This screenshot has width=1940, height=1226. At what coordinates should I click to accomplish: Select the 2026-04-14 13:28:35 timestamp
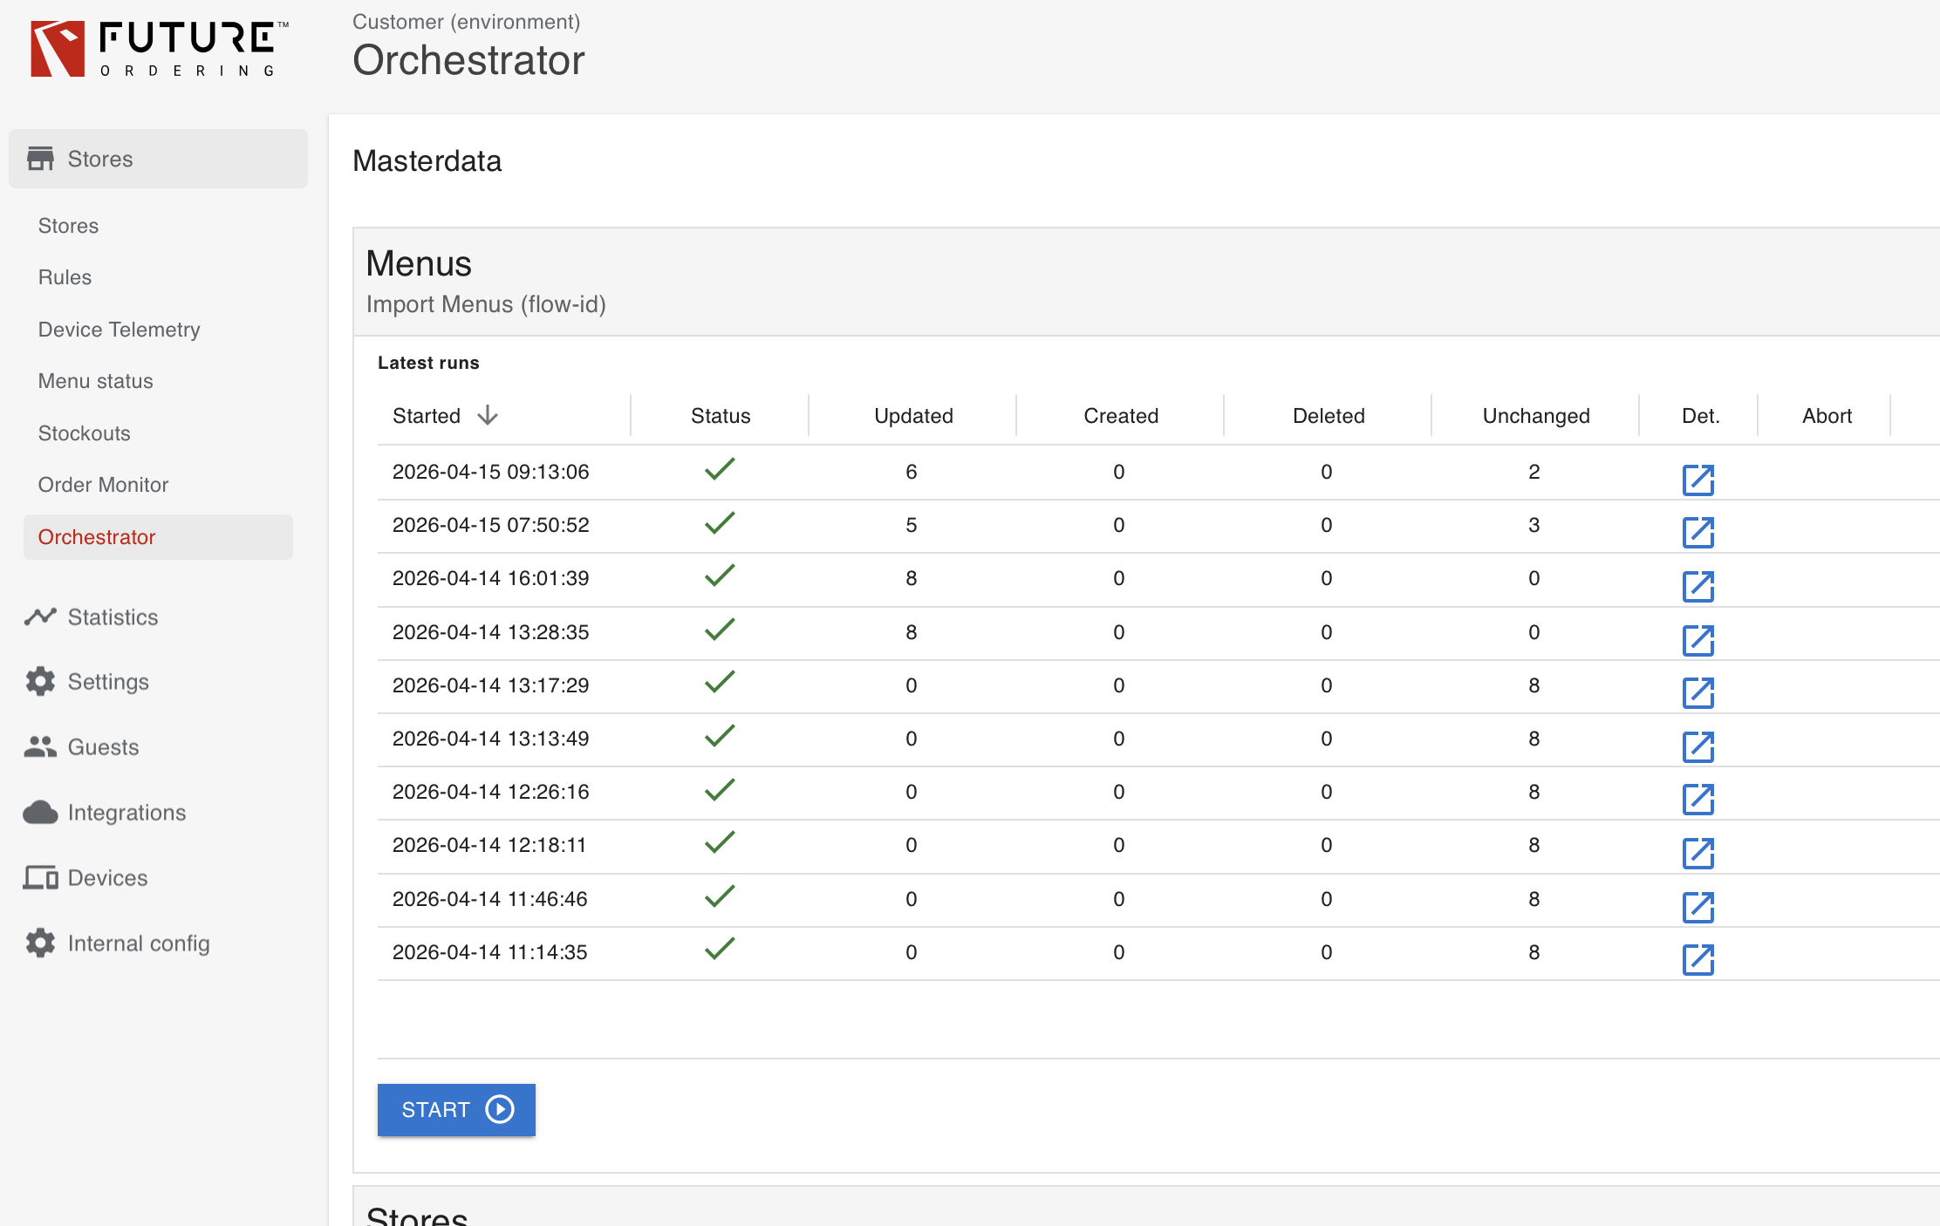click(x=491, y=632)
